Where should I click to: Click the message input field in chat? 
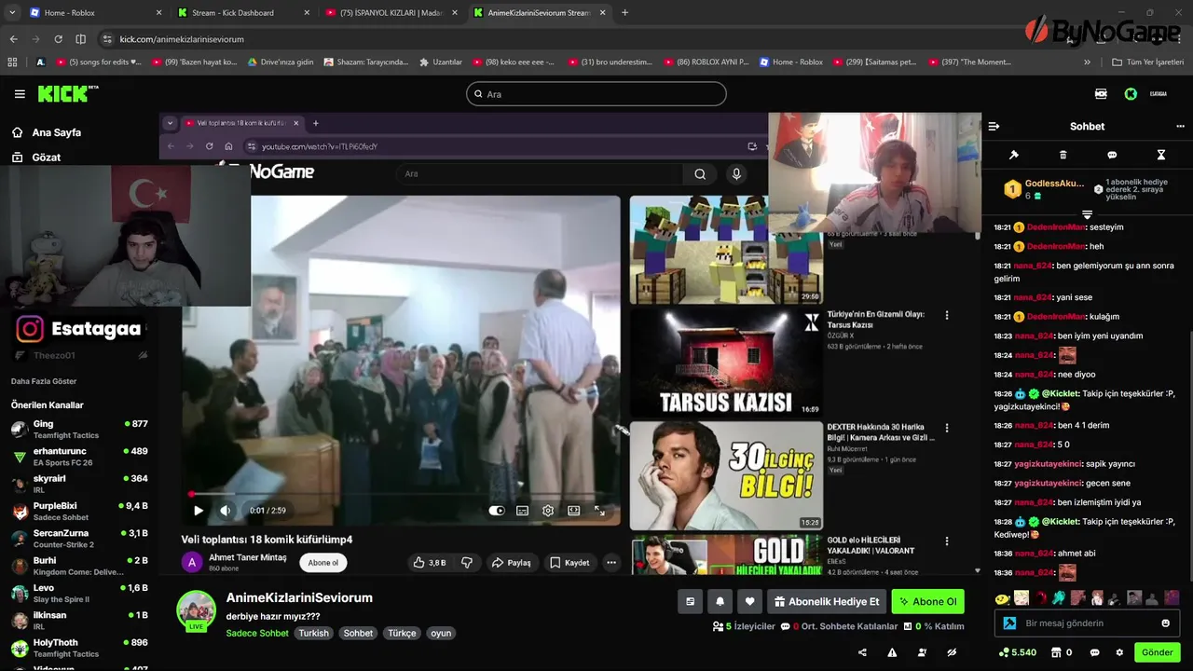click(1087, 623)
